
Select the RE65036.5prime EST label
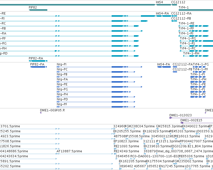(191, 156)
